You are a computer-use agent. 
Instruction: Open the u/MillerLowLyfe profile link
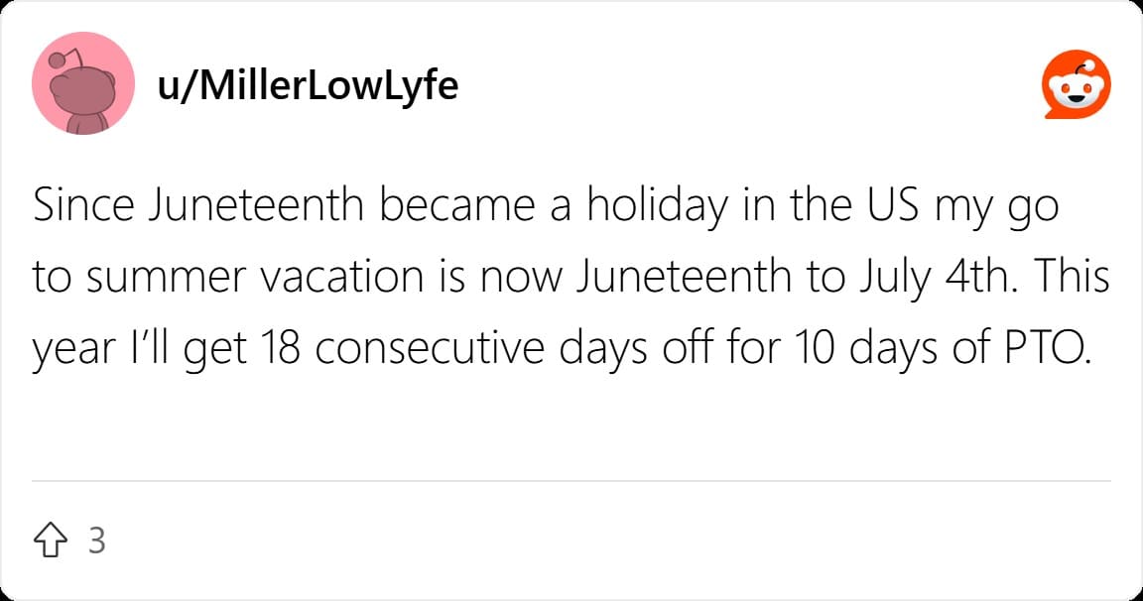pyautogui.click(x=308, y=85)
